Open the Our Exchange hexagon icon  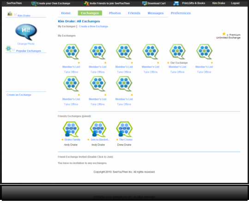coord(177,52)
